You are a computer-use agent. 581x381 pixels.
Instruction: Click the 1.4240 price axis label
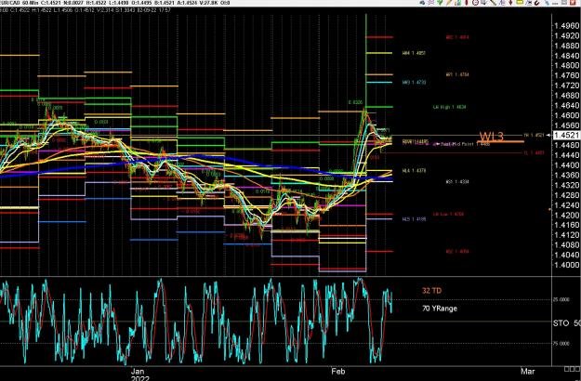[x=566, y=205]
